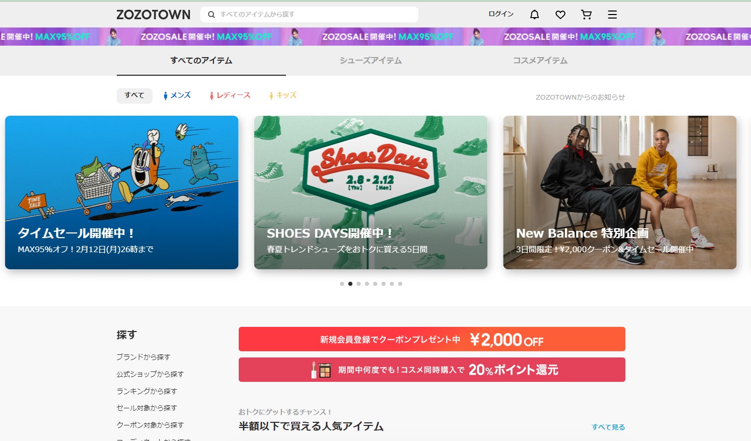Image resolution: width=751 pixels, height=441 pixels.
Task: Switch to すべてのアイテム tab
Action: [201, 61]
